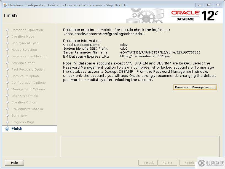
Task: Select the Prerequisite Checks step
Action: pyautogui.click(x=27, y=109)
